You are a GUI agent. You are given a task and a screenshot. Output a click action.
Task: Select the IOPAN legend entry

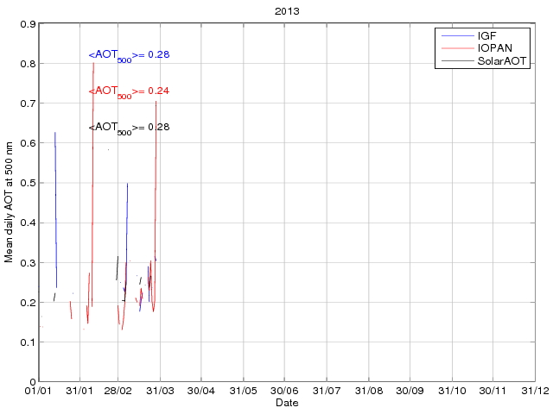[494, 48]
